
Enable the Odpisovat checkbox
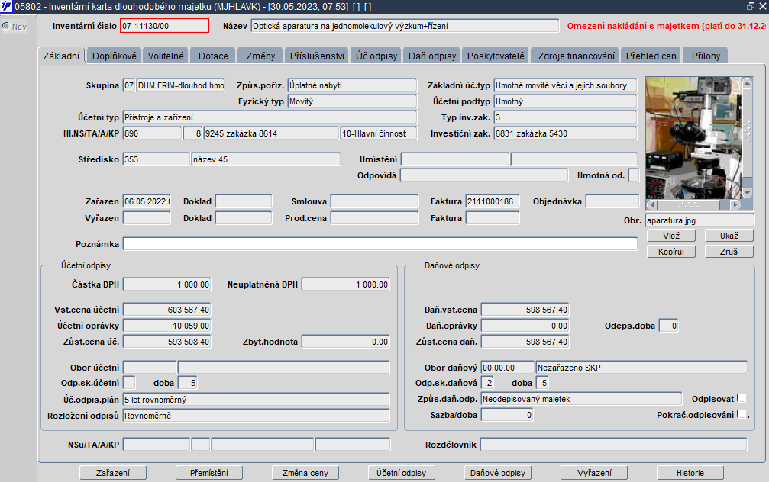point(741,398)
